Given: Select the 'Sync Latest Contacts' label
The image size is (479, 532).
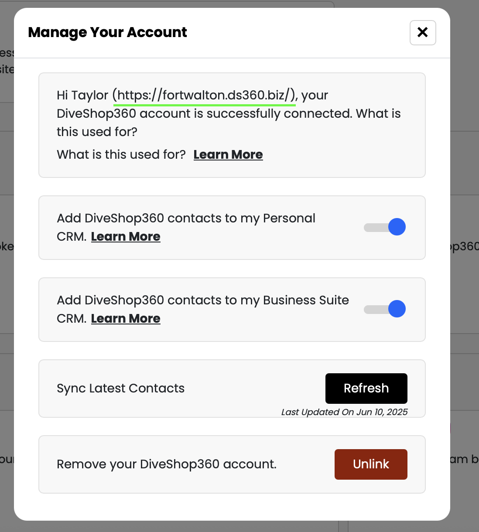Looking at the screenshot, I should [120, 389].
